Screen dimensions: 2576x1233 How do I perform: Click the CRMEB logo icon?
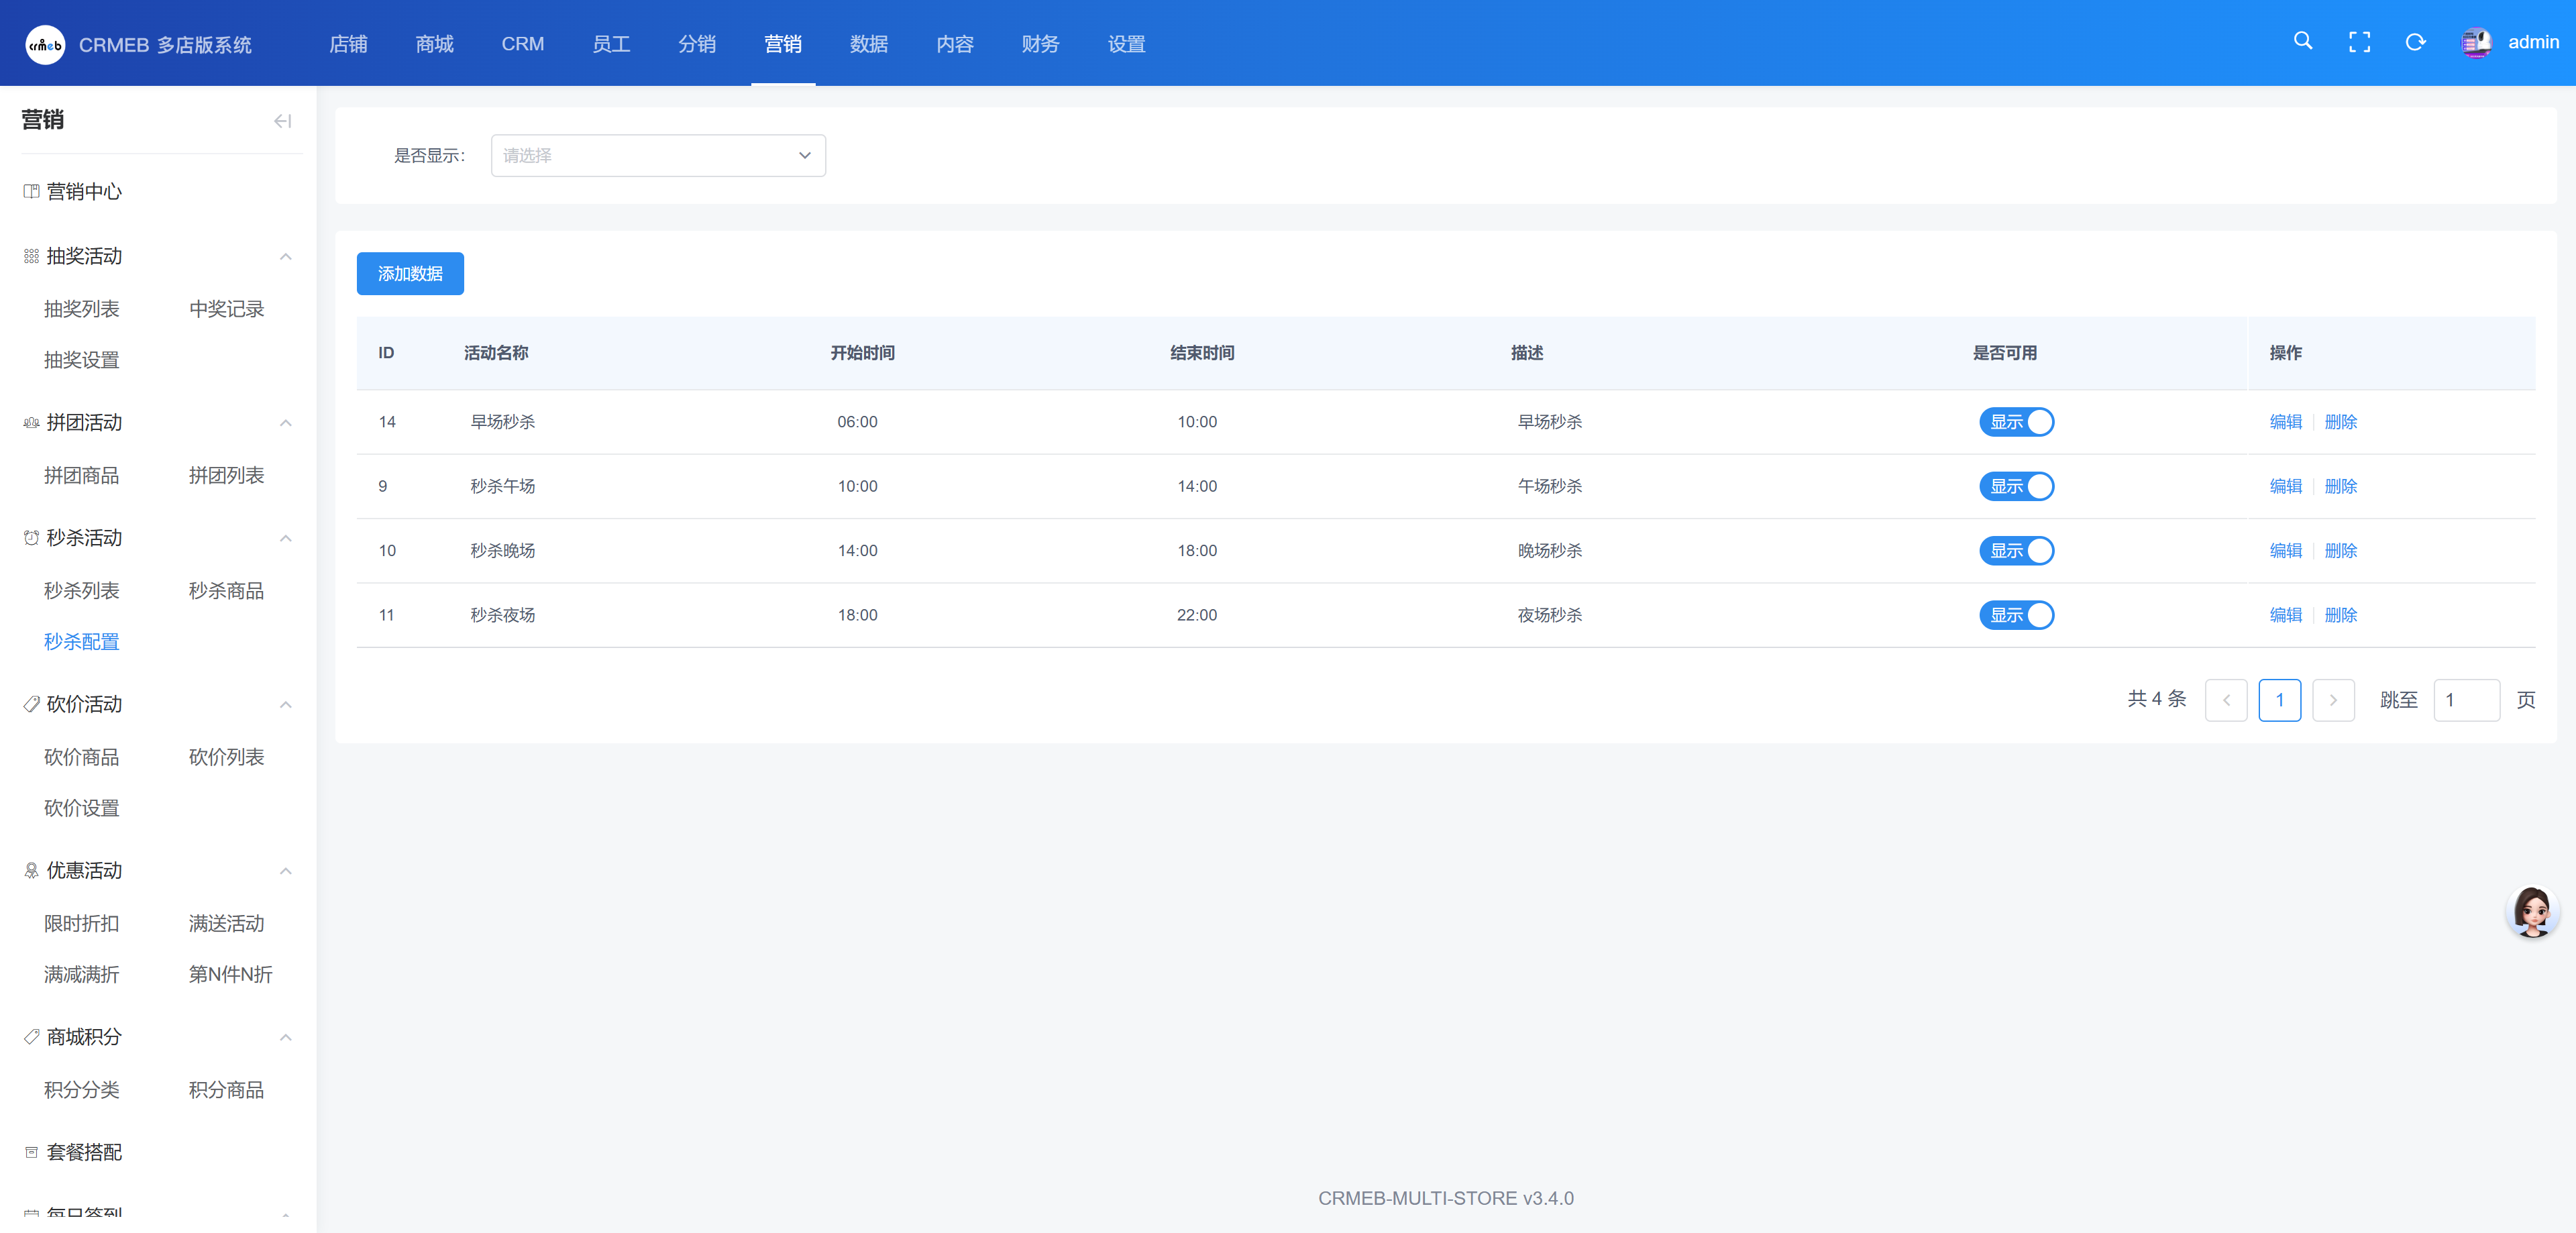(x=45, y=45)
